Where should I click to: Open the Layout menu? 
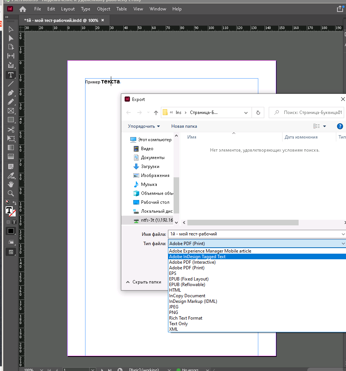pyautogui.click(x=68, y=9)
